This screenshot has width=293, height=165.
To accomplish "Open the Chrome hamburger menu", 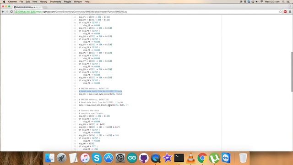I will click(x=290, y=11).
